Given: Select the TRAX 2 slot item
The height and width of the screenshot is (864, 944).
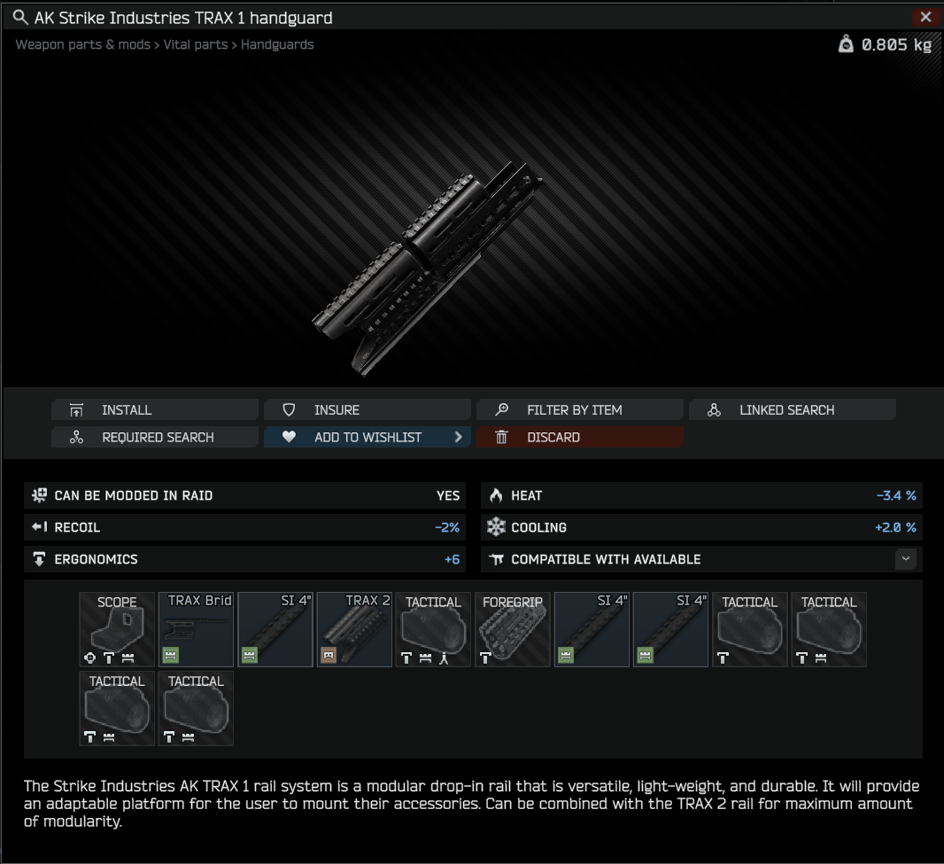Looking at the screenshot, I should click(354, 629).
